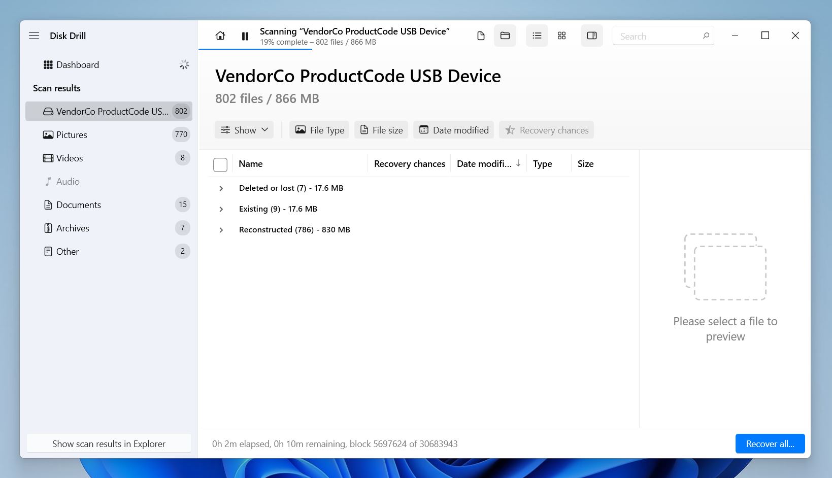Screen dimensions: 832x478
Task: Click the 15 documents count badge
Action: coord(183,204)
